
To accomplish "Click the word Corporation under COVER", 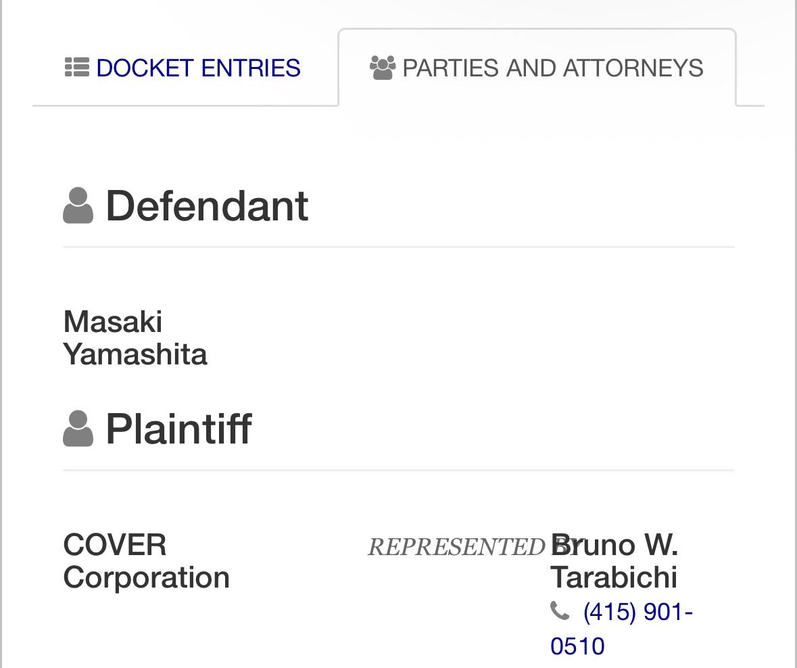I will (x=146, y=578).
